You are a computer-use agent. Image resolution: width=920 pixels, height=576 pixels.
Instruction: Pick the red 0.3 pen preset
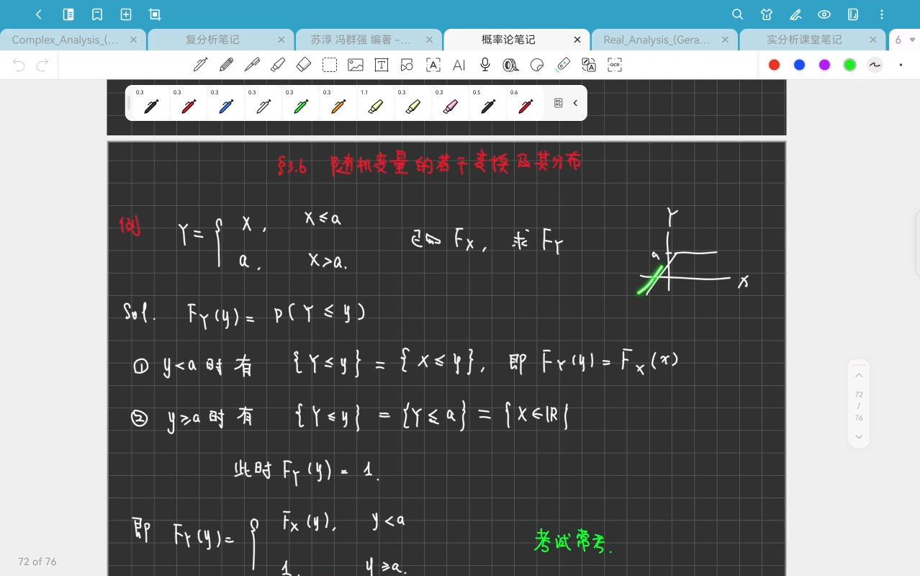pyautogui.click(x=189, y=103)
